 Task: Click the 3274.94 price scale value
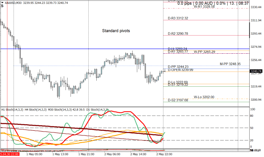(256, 47)
